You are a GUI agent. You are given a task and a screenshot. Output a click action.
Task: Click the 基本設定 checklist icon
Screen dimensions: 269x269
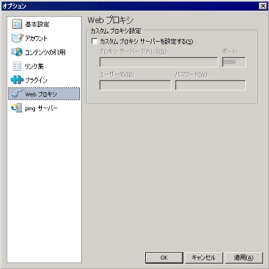point(17,24)
